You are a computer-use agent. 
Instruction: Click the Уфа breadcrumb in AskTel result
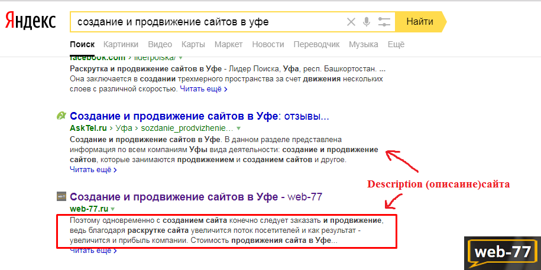(x=124, y=129)
